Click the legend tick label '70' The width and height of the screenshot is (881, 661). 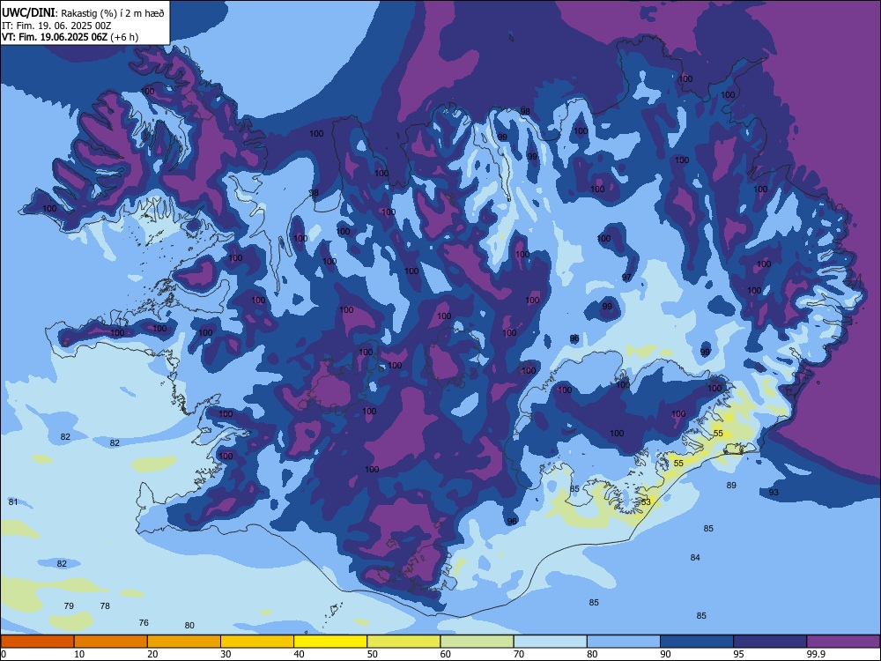pyautogui.click(x=519, y=654)
